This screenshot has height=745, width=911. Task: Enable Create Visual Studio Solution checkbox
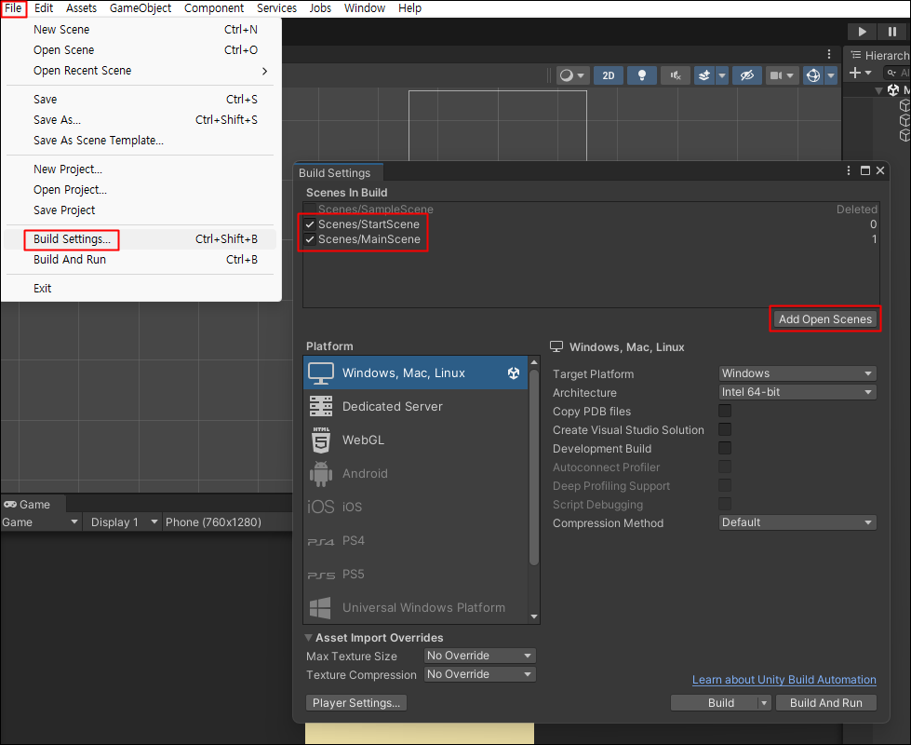pyautogui.click(x=725, y=430)
